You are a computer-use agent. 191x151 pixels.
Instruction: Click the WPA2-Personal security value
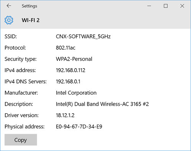pyautogui.click(x=74, y=59)
